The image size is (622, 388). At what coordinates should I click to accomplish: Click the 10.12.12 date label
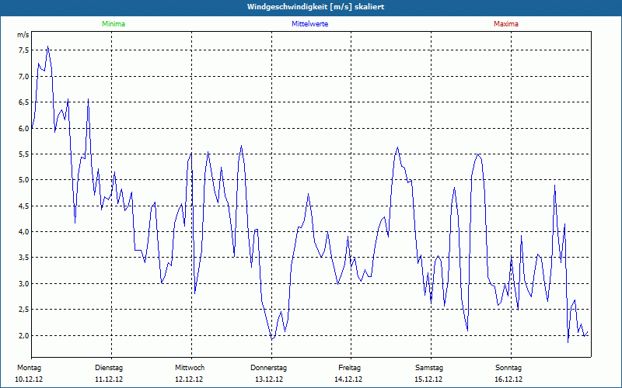(x=29, y=379)
